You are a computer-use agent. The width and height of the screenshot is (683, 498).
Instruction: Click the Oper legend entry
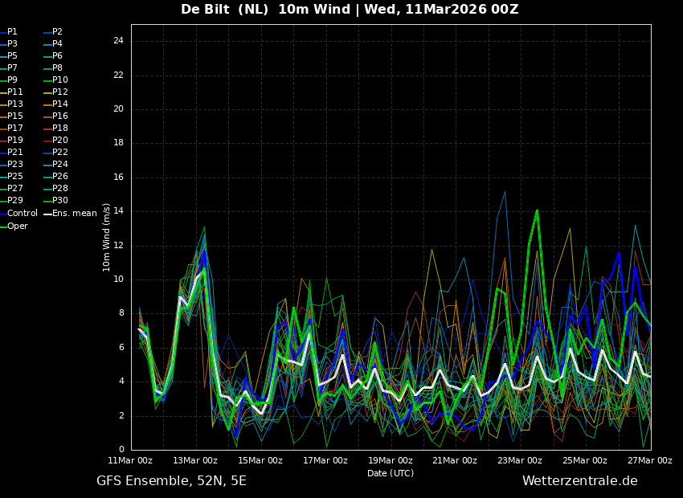(x=18, y=227)
